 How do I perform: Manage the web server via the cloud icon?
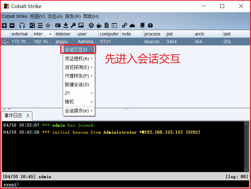point(132,25)
